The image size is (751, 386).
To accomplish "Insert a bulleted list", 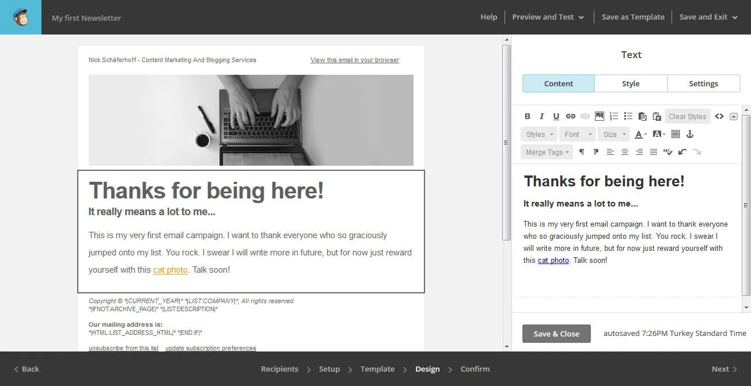I will point(628,116).
